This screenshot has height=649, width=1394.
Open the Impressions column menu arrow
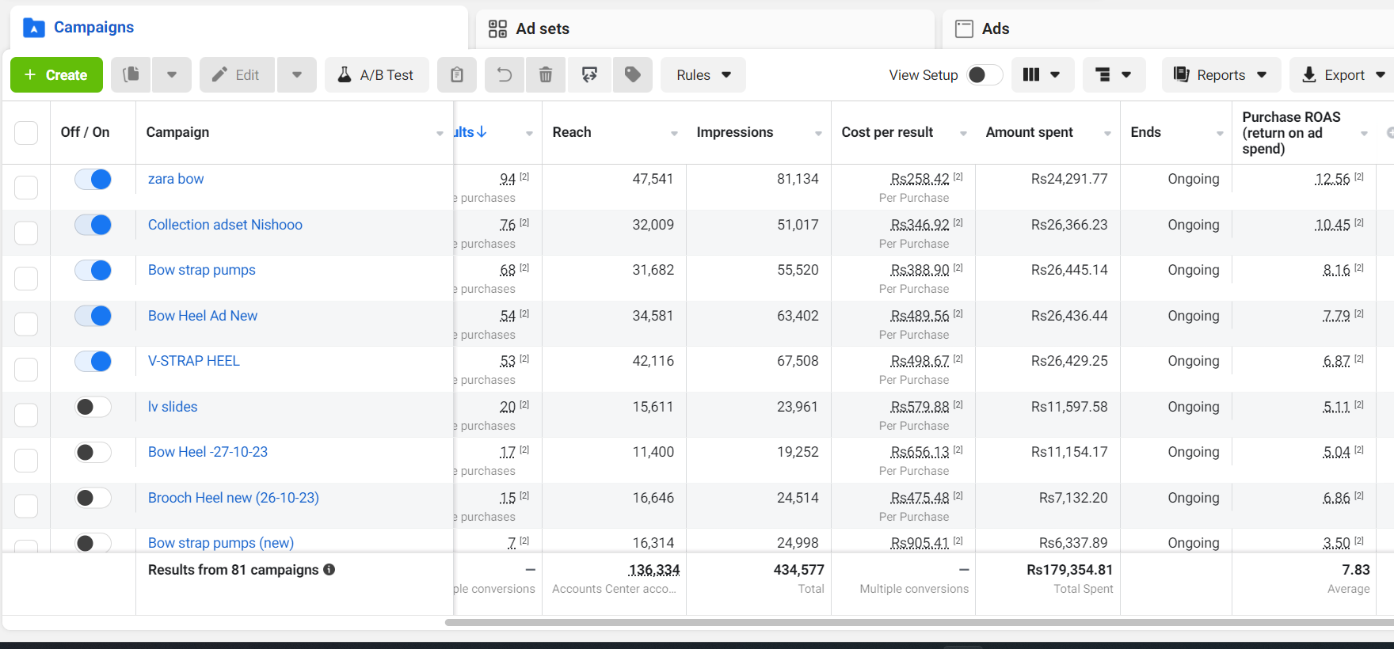(818, 133)
